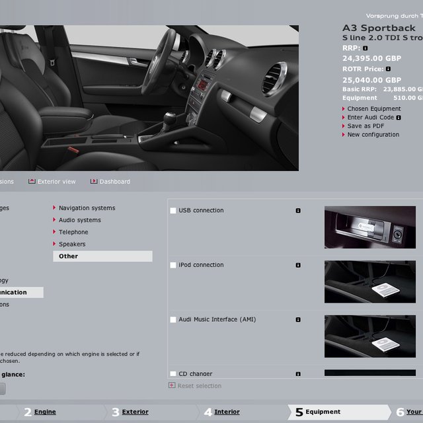
Task: Click the info icon next to RRP
Action: 365,48
